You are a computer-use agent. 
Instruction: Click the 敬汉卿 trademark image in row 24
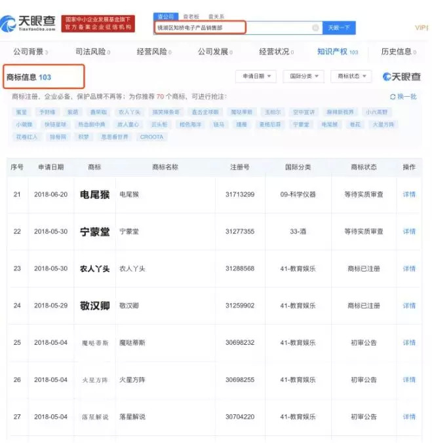click(94, 306)
